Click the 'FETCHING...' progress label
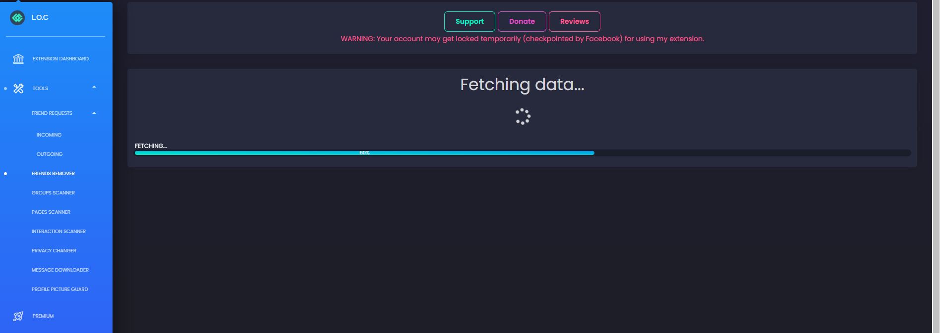Image resolution: width=940 pixels, height=333 pixels. coord(151,146)
